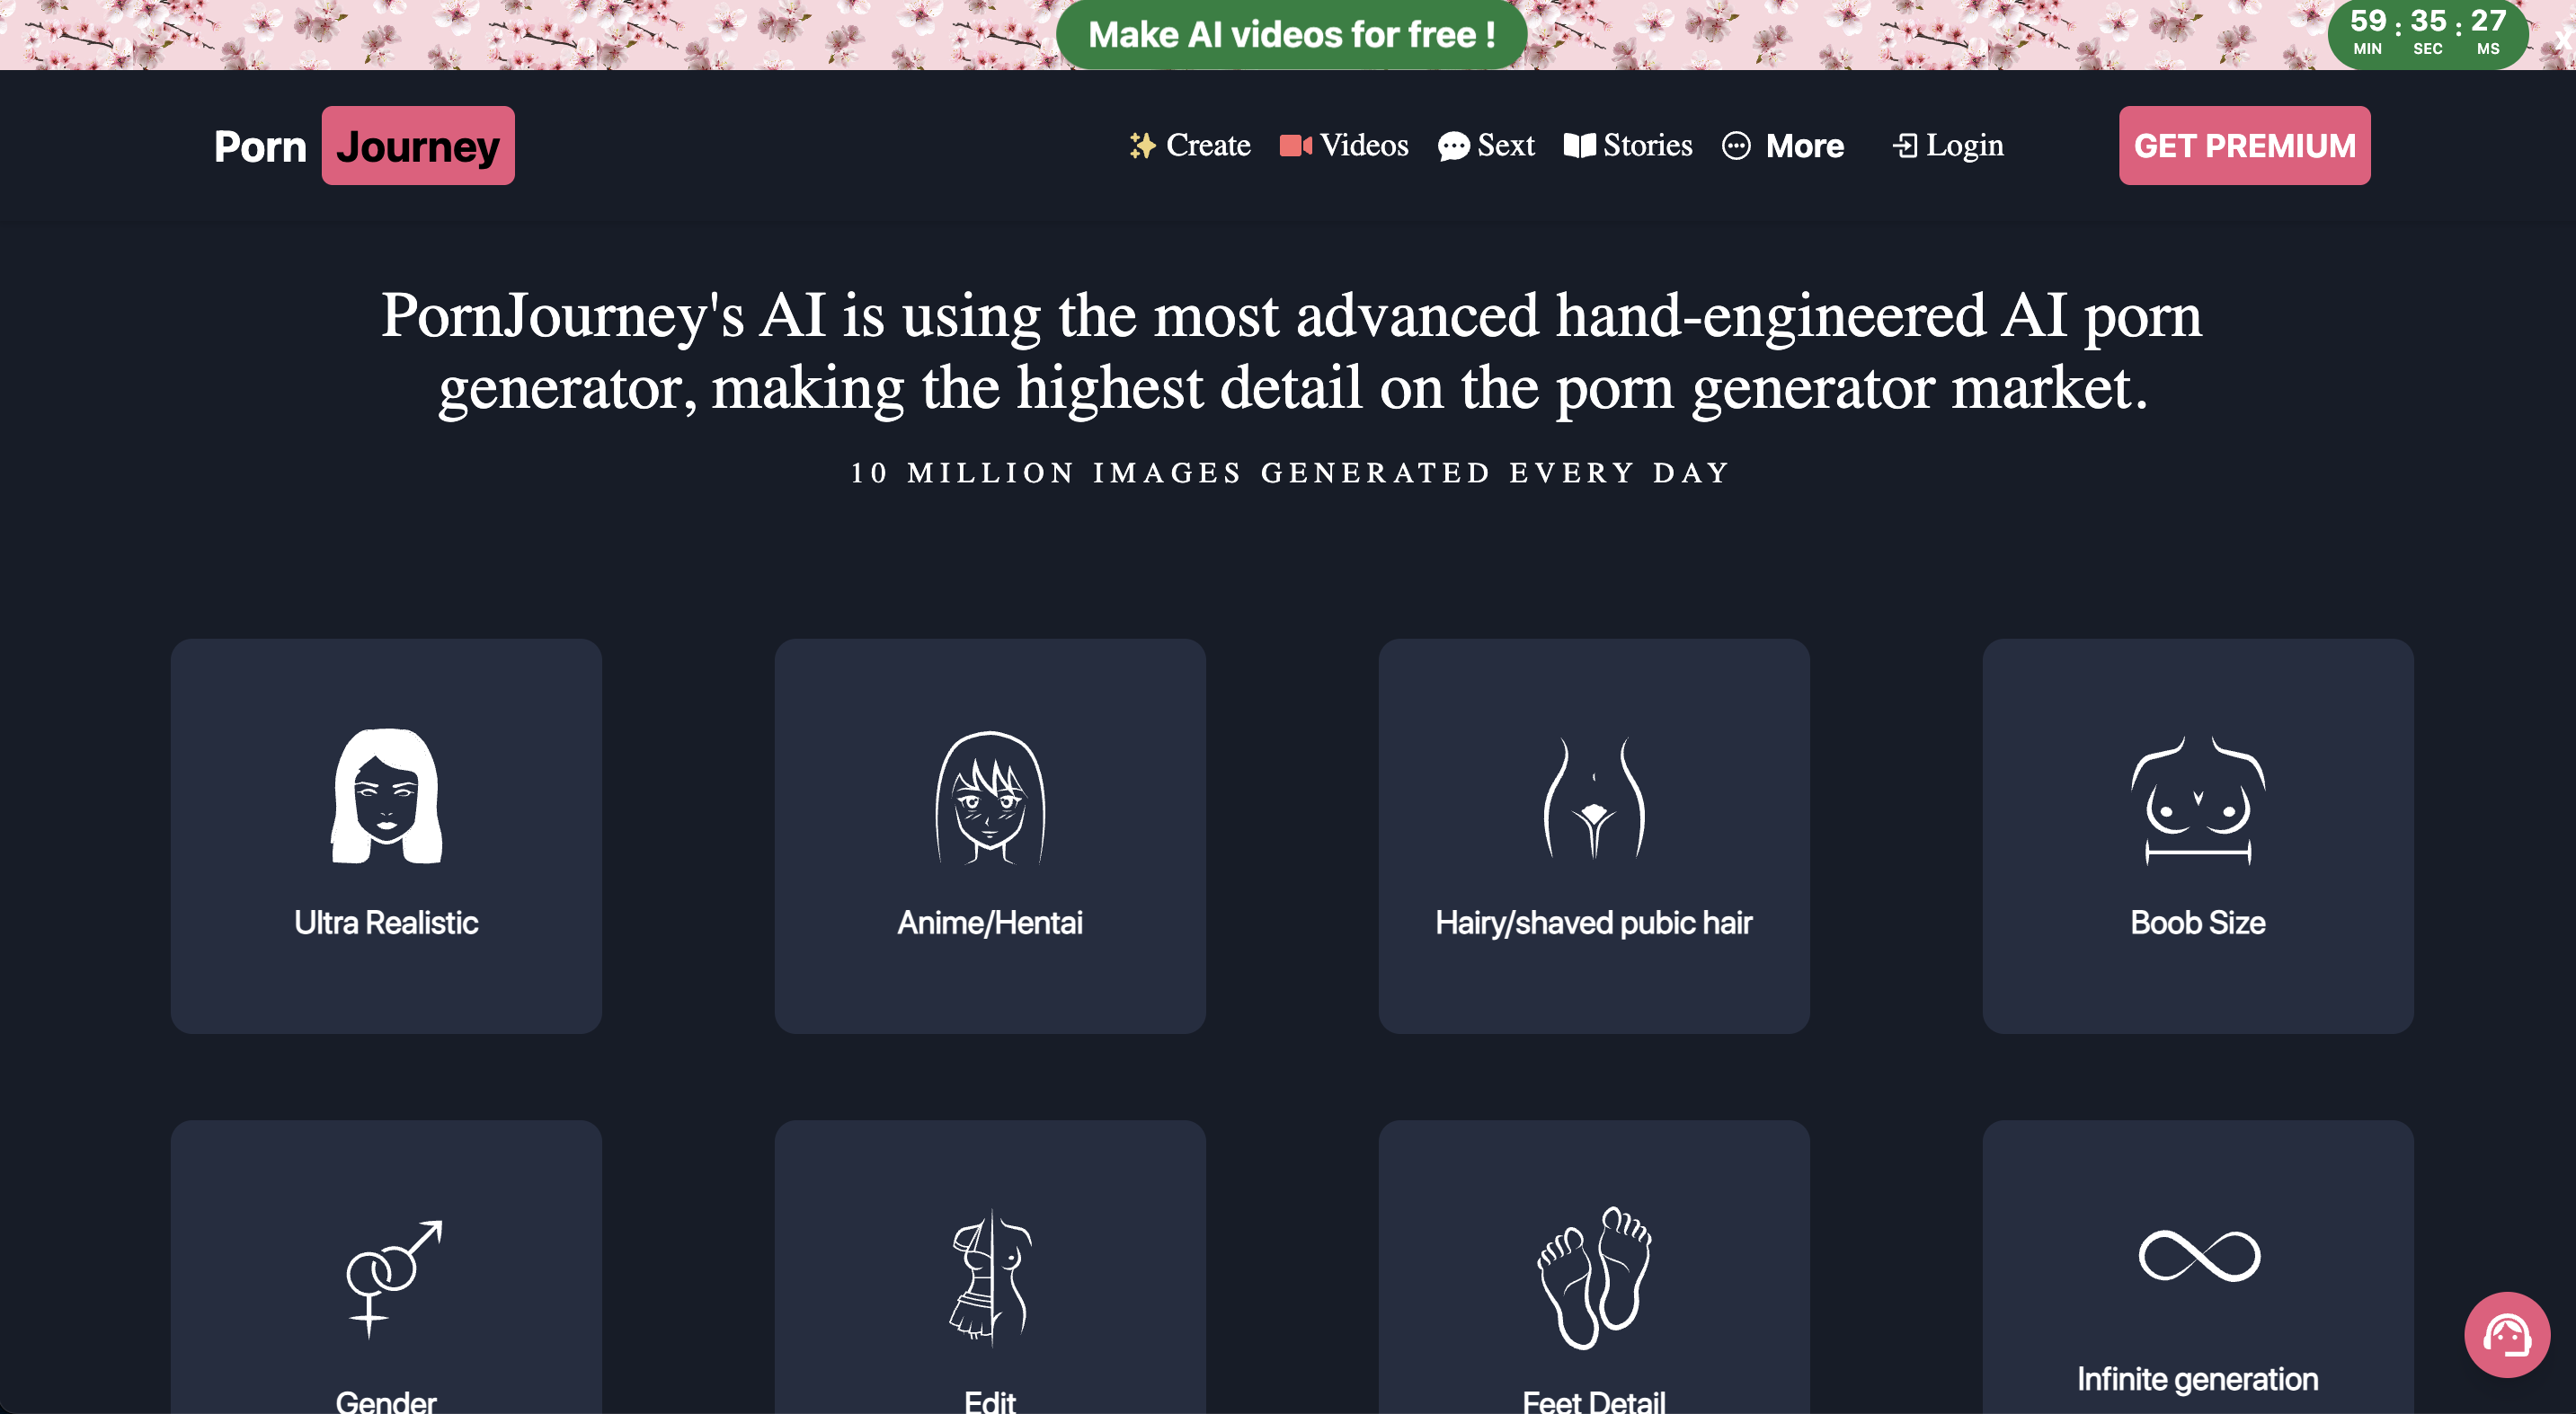Select the Edit half-clothed figure icon
This screenshot has height=1414, width=2576.
click(x=990, y=1278)
